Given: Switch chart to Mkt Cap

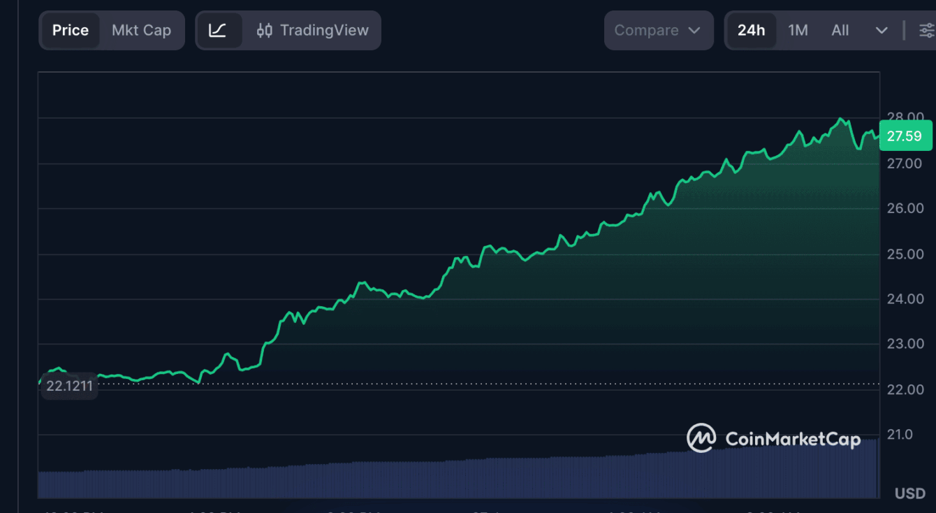Looking at the screenshot, I should pos(141,30).
